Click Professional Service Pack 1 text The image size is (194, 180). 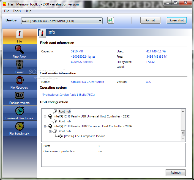68,95
